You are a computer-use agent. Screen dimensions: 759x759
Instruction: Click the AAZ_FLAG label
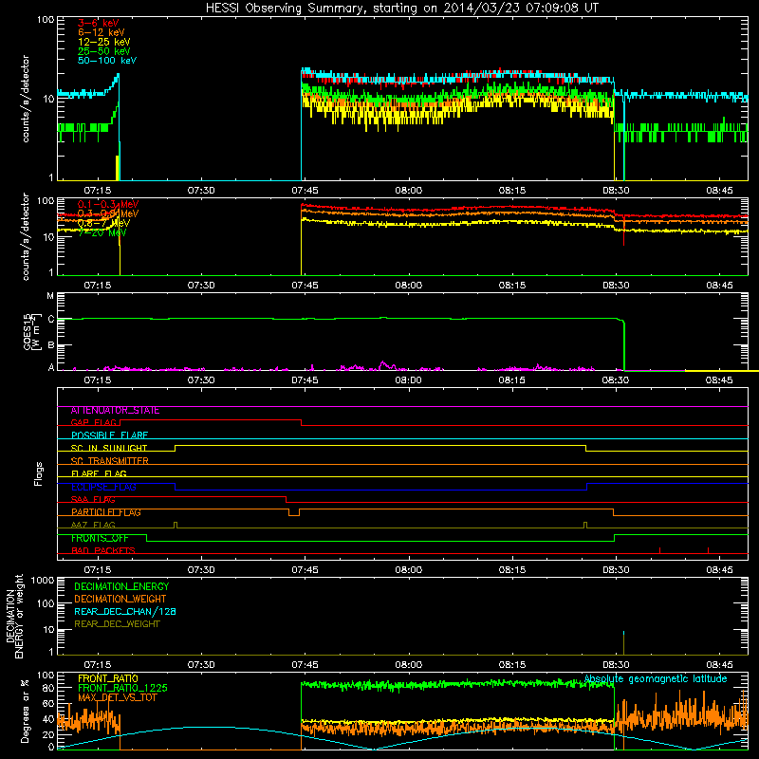tap(93, 526)
